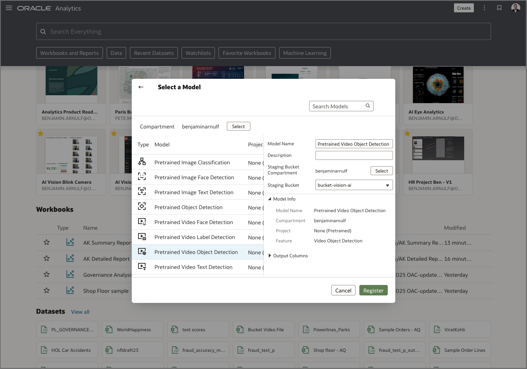Open the navigation hamburger menu
This screenshot has width=527, height=369.
(9, 8)
